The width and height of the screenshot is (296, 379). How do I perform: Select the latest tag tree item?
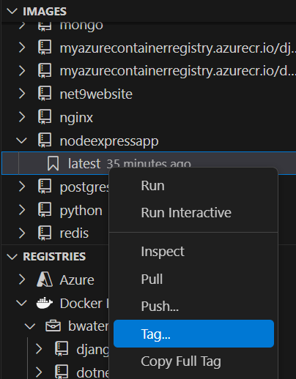click(149, 163)
